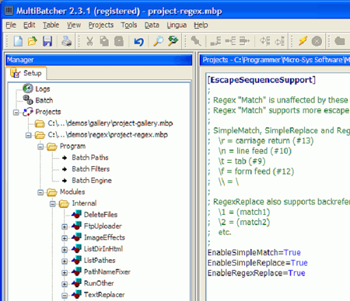Expand the RunOther module
Image resolution: width=350 pixels, height=301 pixels.
[64, 284]
